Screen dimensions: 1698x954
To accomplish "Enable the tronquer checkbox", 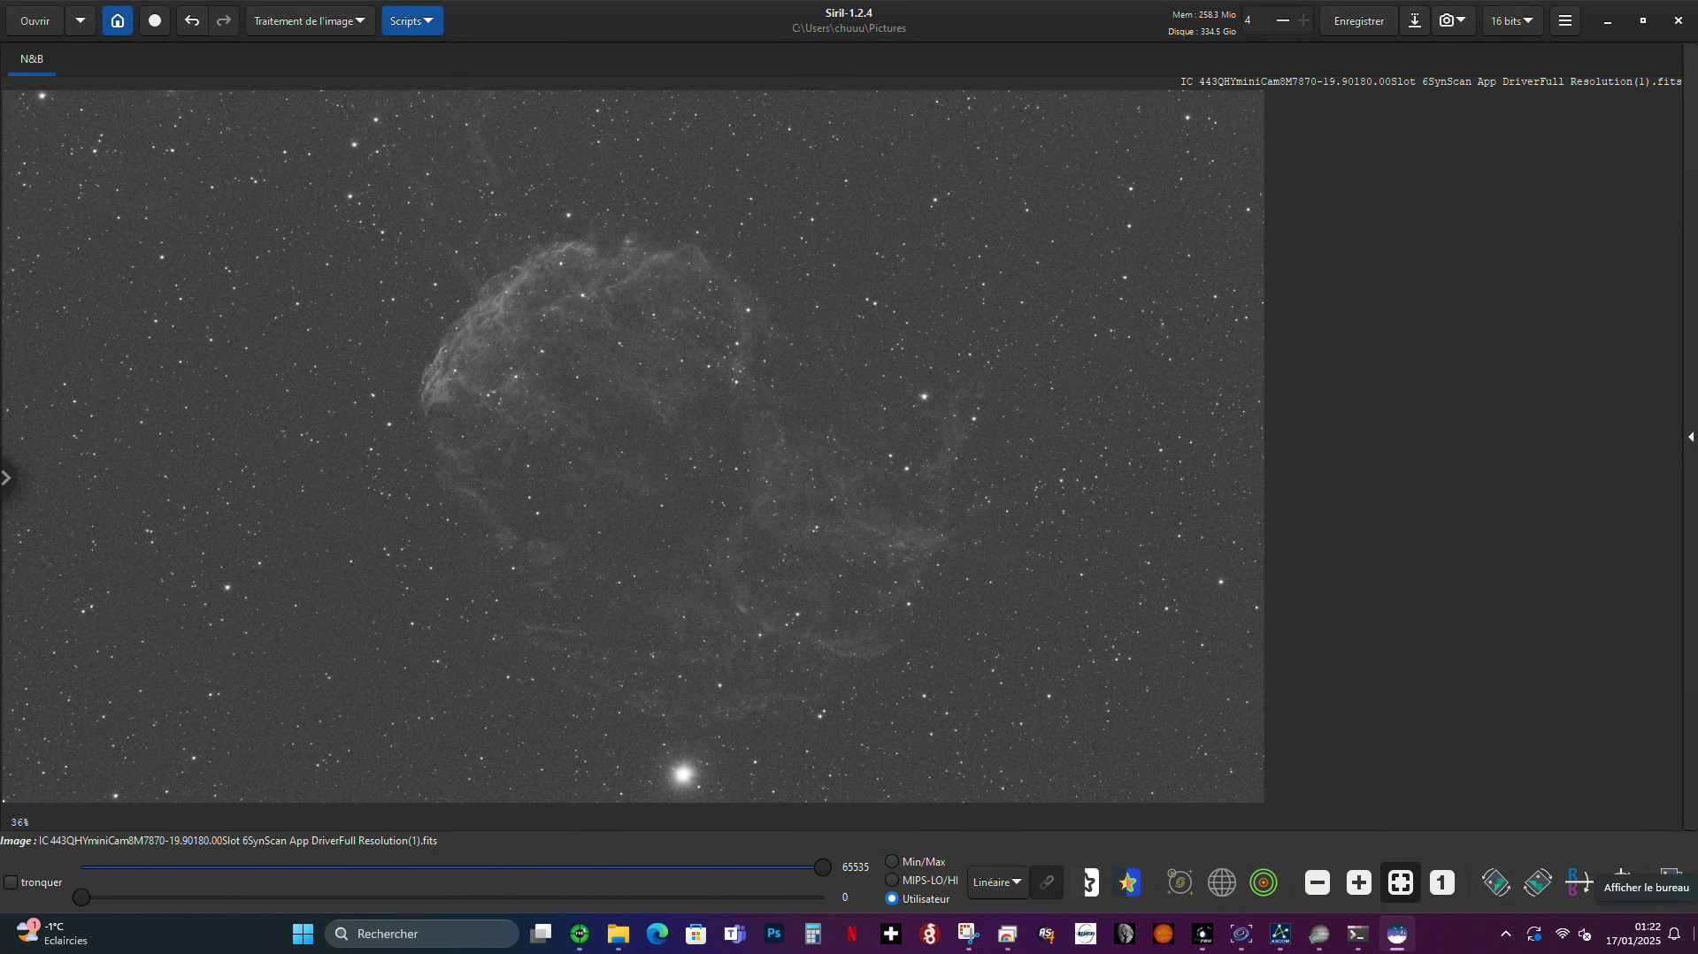I will [12, 882].
